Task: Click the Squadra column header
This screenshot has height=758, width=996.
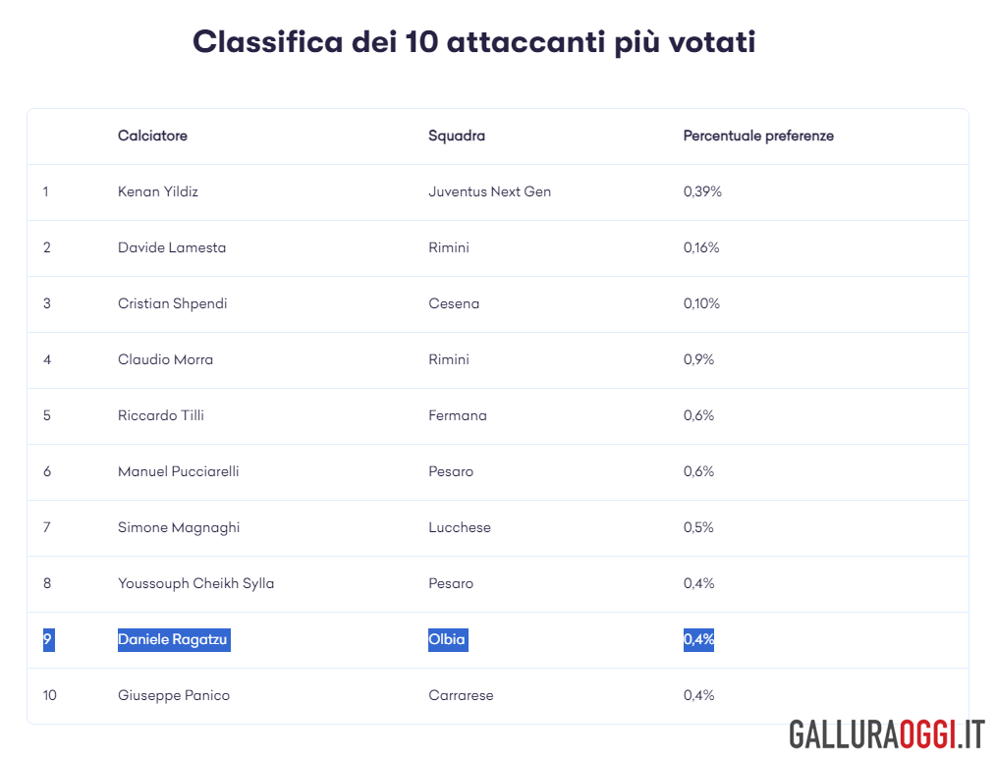Action: pos(457,135)
